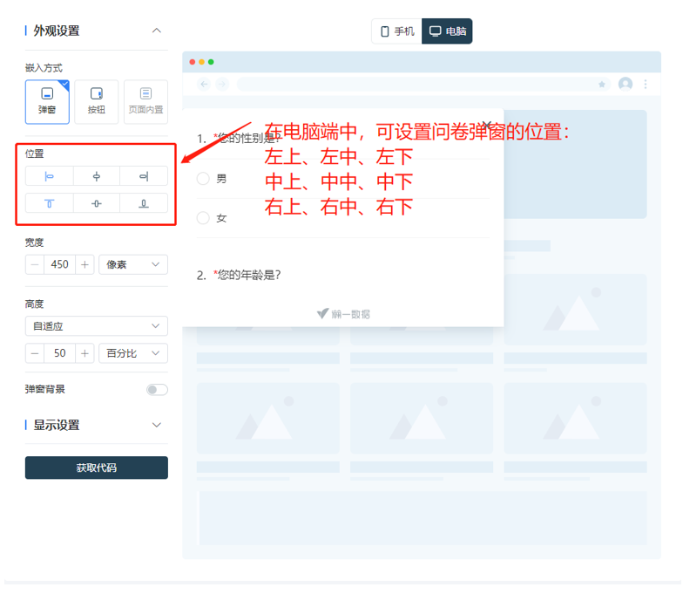683x594 pixels.
Task: Decrease the height value 50
Action: pos(35,352)
